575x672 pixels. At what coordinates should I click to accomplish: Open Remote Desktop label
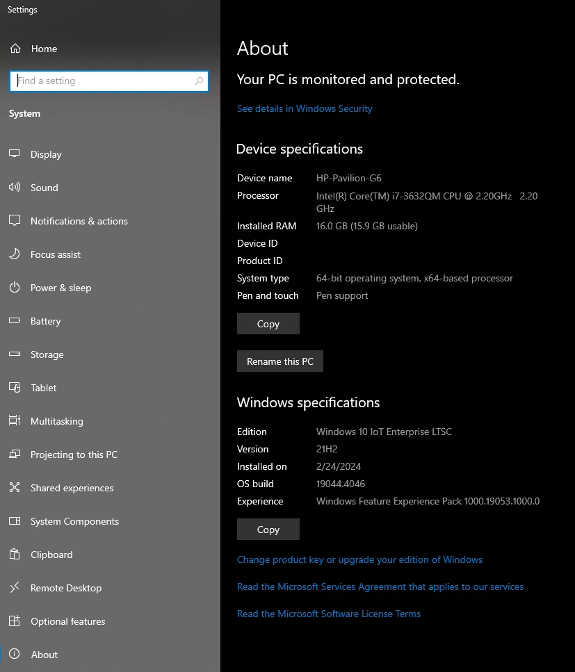coord(66,588)
